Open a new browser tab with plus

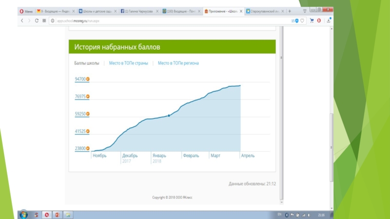[290, 11]
